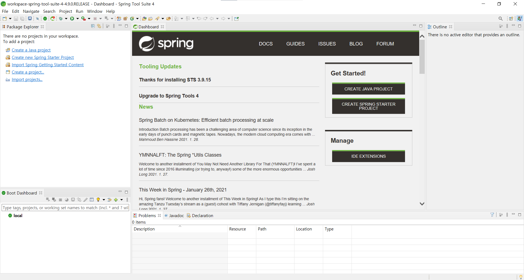Screen dimensions: 524x280
Task: Click the Pin Editor icon
Action: [x=237, y=19]
